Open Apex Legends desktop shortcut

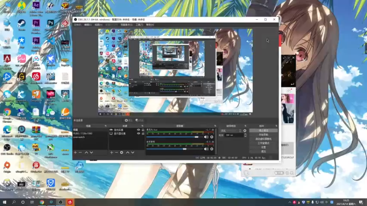click(x=7, y=62)
